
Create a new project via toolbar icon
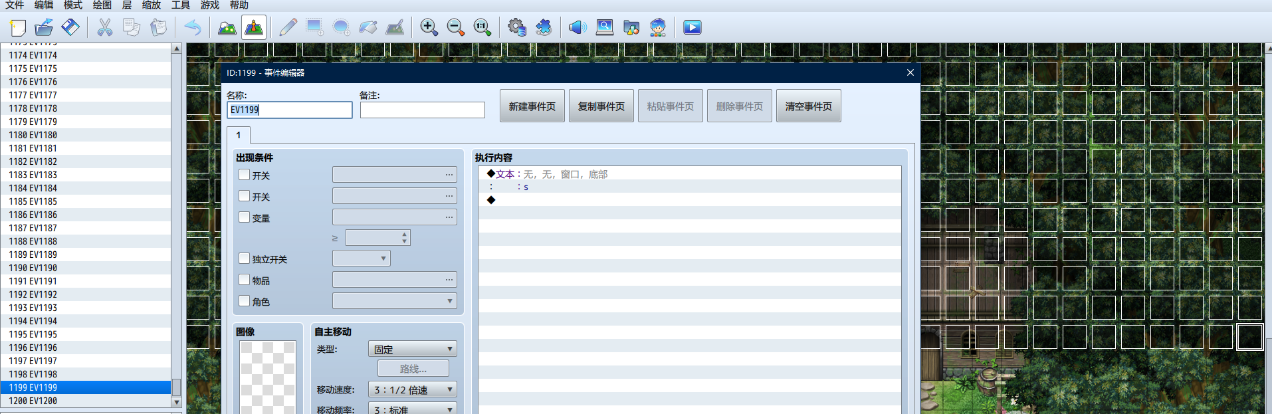[x=18, y=27]
